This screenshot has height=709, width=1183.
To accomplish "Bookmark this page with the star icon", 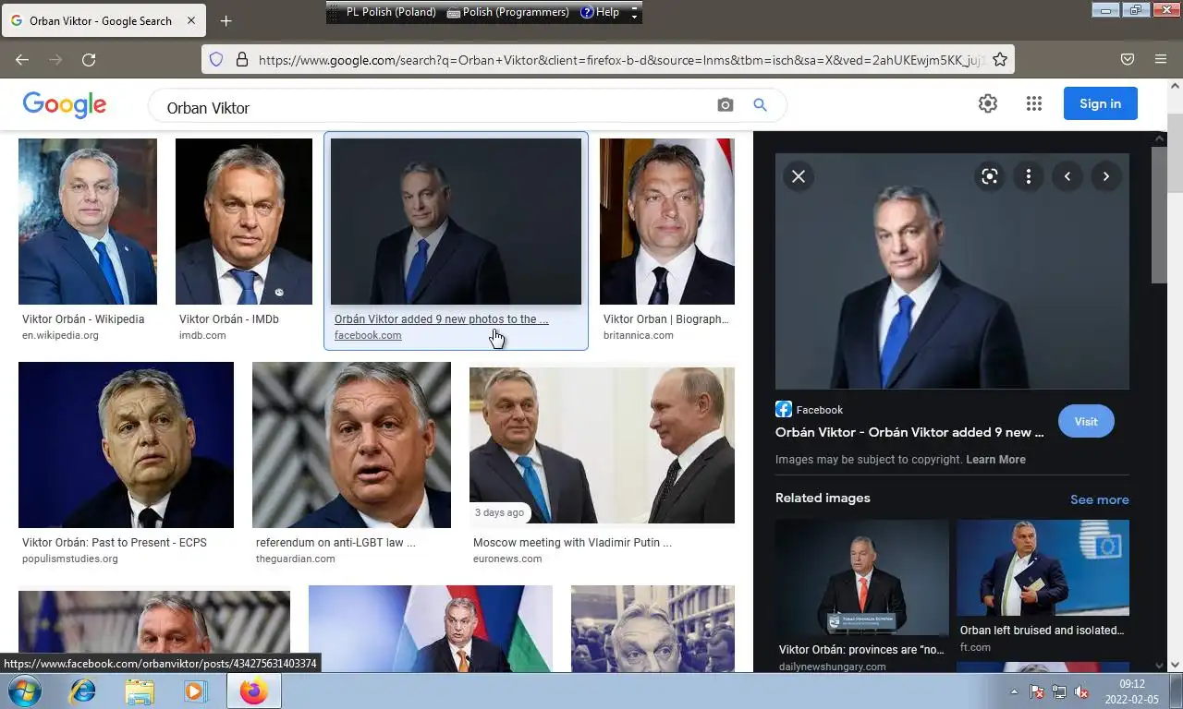I will [x=1000, y=59].
